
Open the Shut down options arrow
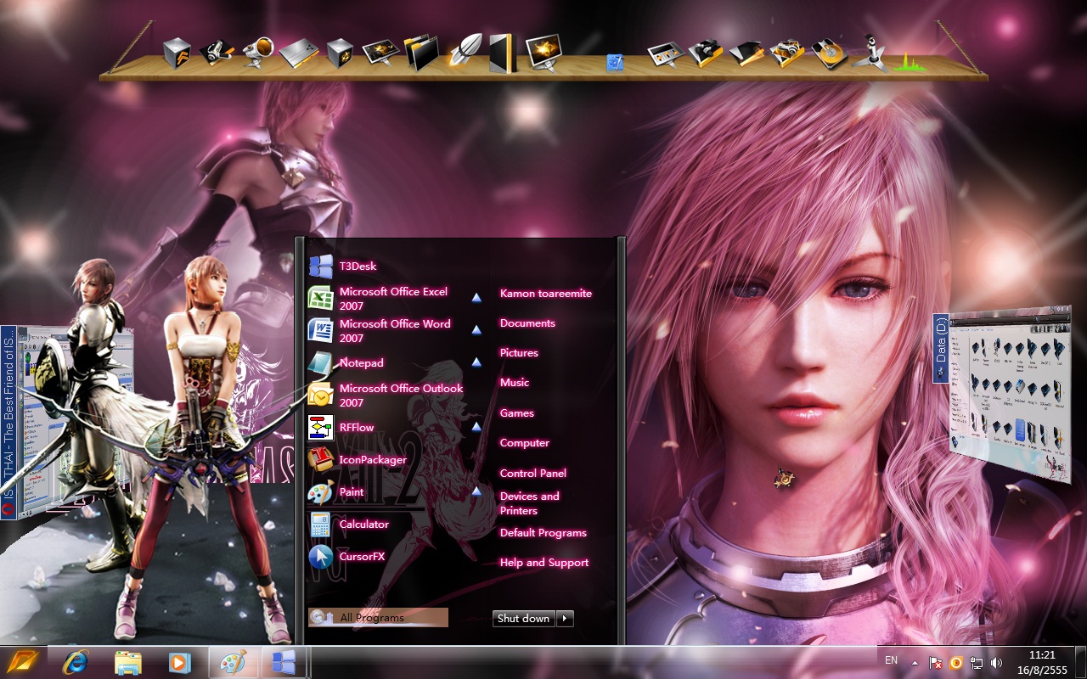pos(565,619)
